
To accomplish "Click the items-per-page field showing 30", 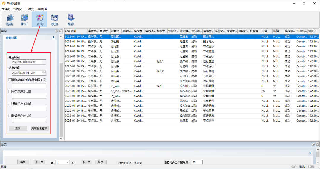I will click(197, 162).
